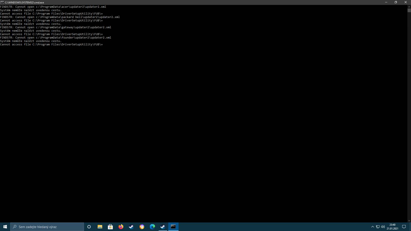Click the taskbar search field 'Sem zadejte hledaný výraz'

(47, 227)
